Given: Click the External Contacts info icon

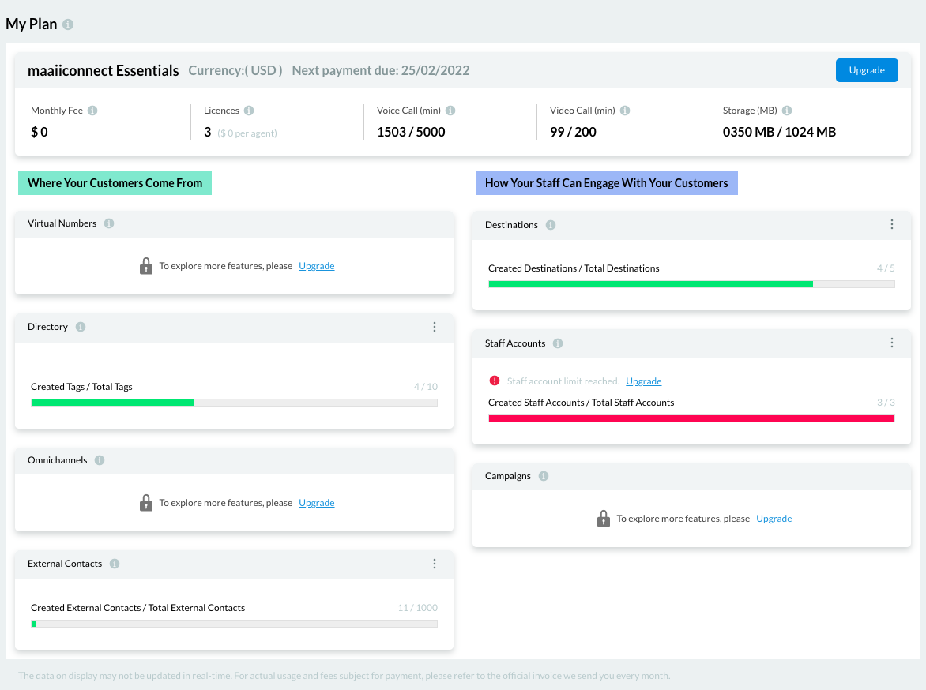Looking at the screenshot, I should coord(115,564).
